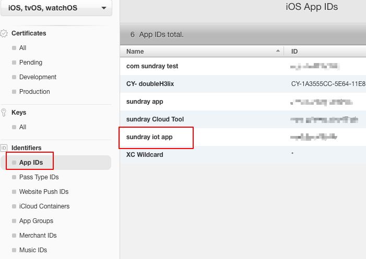View iCloud Containers list
Screen dimensions: 366x259
click(44, 206)
